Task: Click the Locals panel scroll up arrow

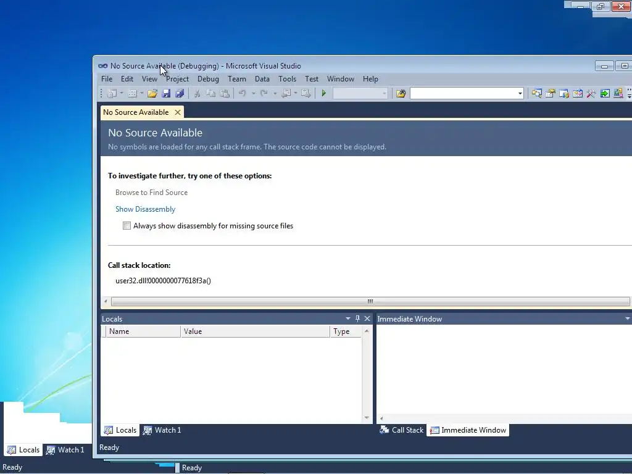Action: [367, 331]
